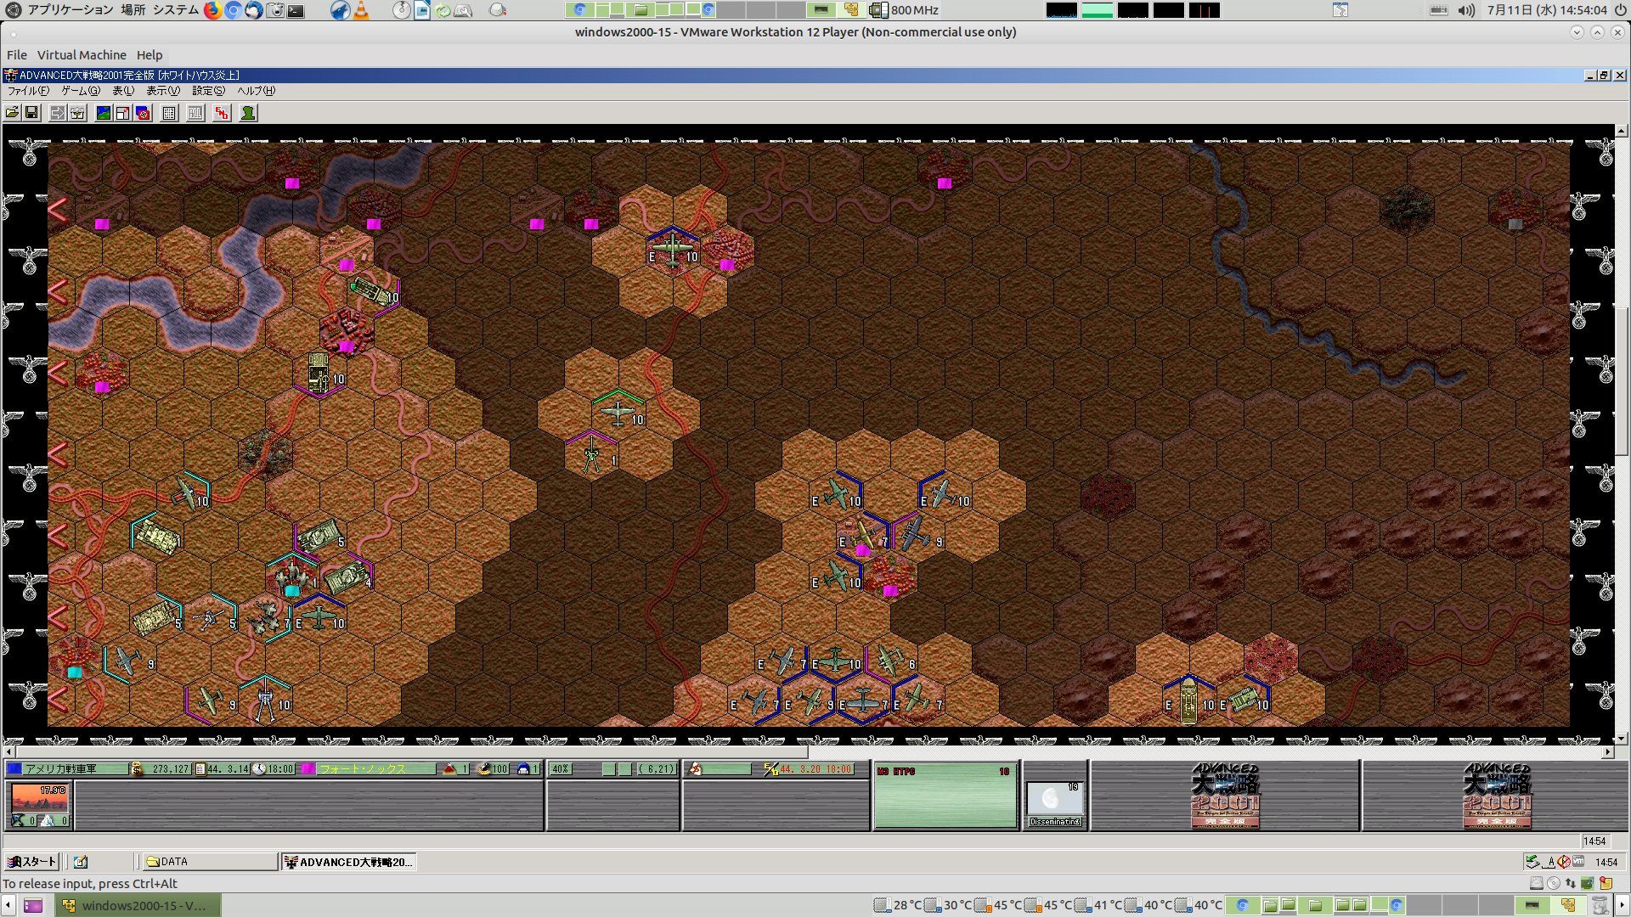This screenshot has height=917, width=1631.
Task: Select the E bomber unit near the top city
Action: (x=672, y=250)
